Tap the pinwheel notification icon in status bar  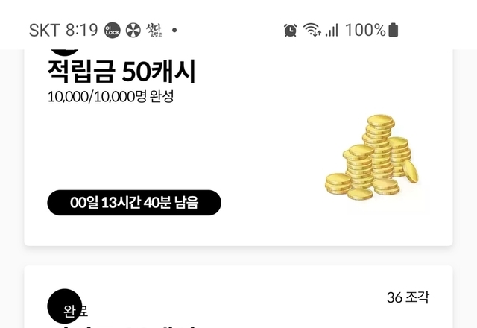coord(133,31)
